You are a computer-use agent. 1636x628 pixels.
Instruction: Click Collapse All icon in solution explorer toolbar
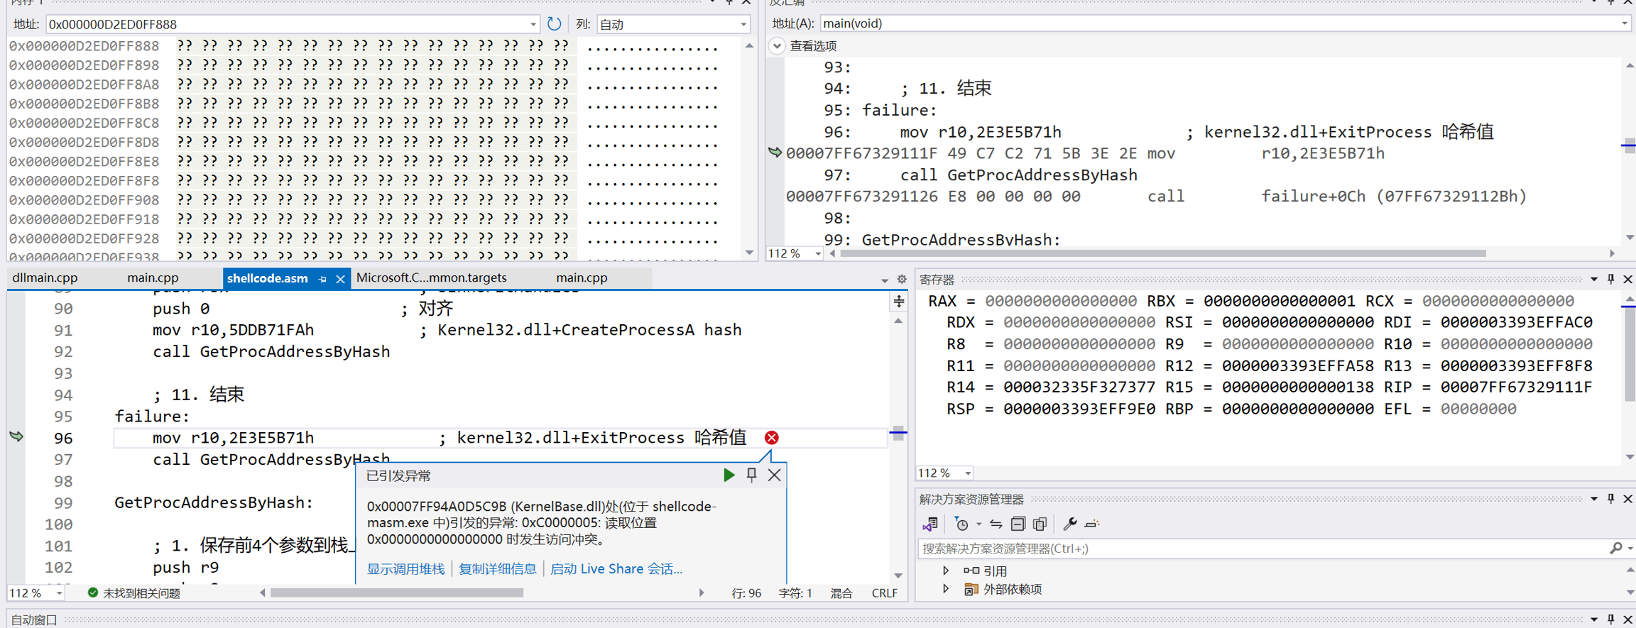point(1018,524)
